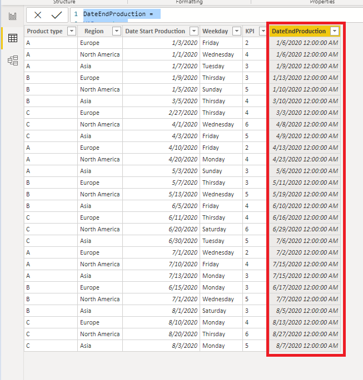Select the 6/29/2020 12:00:00 AM cell
This screenshot has height=380, width=363.
point(305,229)
